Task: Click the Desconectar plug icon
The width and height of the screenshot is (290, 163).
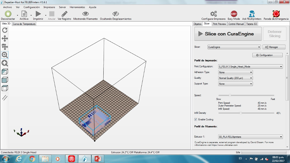Action: click(x=8, y=14)
